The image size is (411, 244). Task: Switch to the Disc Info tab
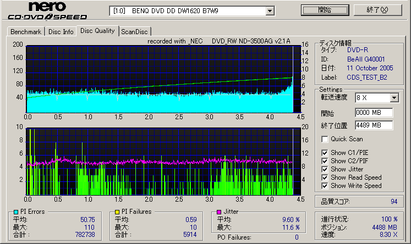click(x=61, y=32)
